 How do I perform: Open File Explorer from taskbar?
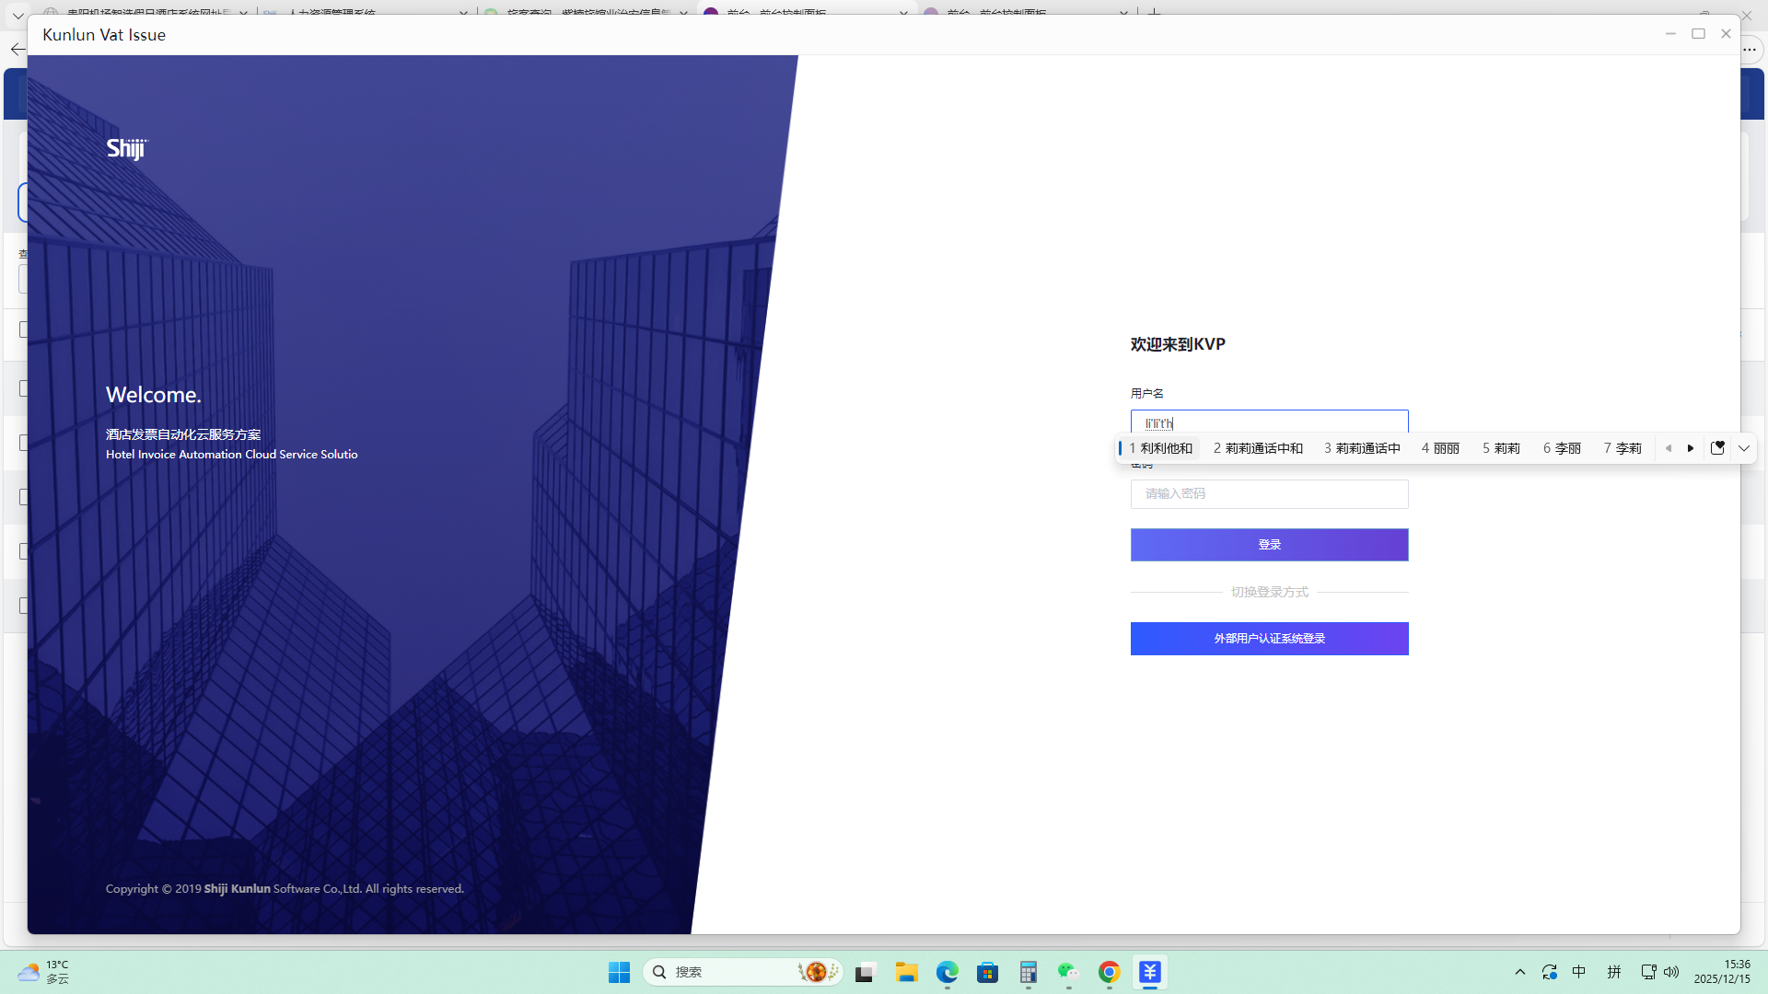click(907, 972)
